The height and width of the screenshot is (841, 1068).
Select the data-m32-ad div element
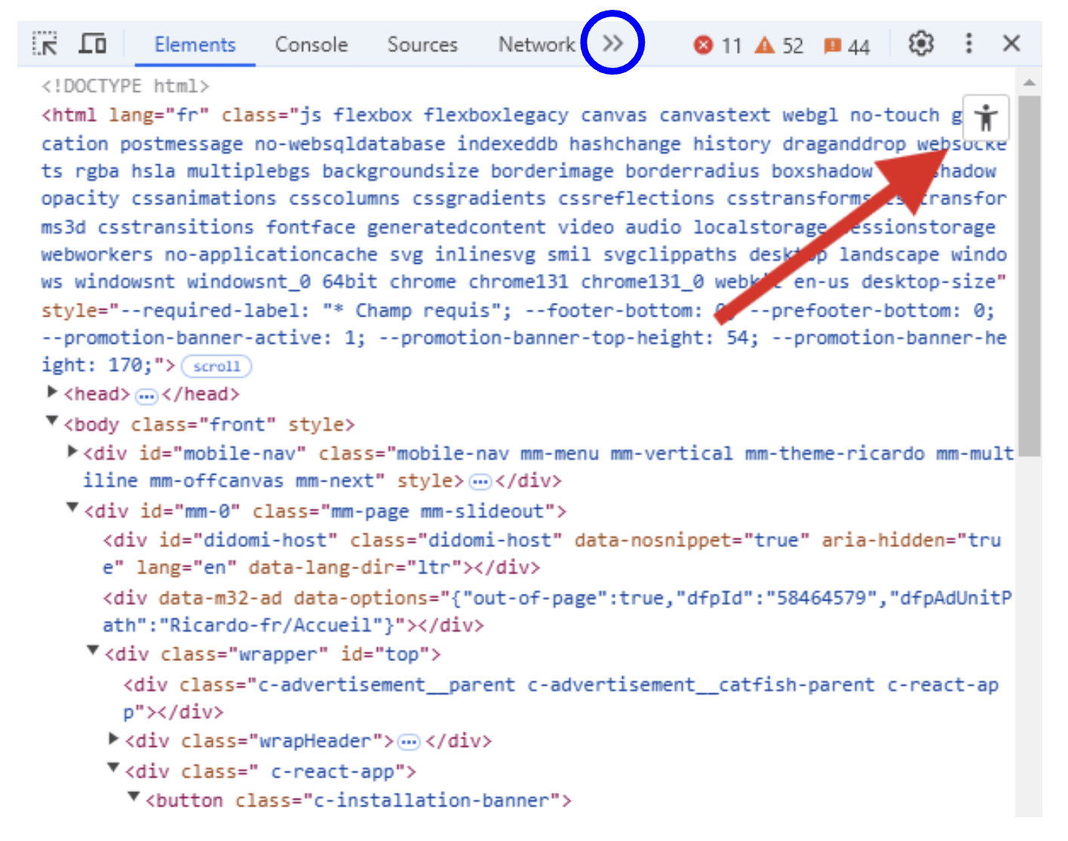(x=557, y=611)
